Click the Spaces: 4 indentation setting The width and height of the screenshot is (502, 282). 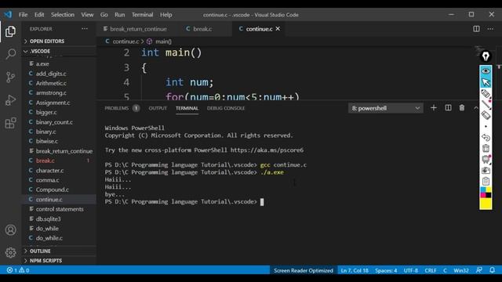tap(386, 270)
